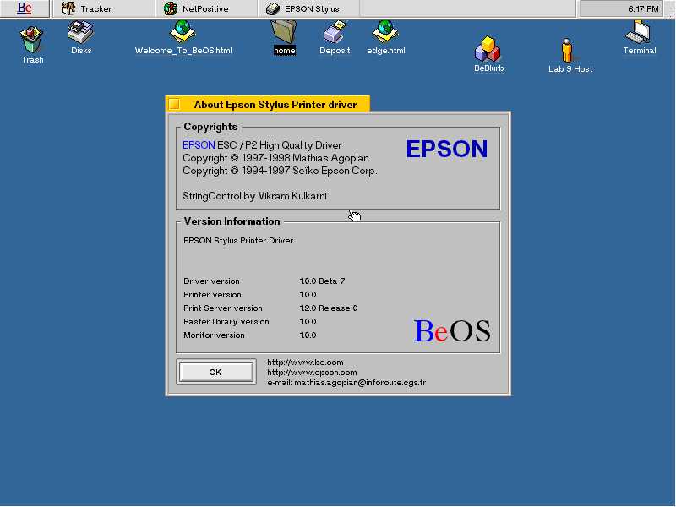The image size is (676, 507).
Task: Click the BeOS logo graphic
Action: point(452,330)
